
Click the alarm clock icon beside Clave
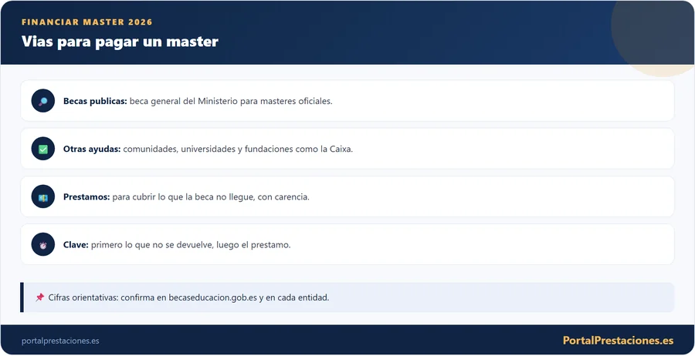[x=43, y=244]
